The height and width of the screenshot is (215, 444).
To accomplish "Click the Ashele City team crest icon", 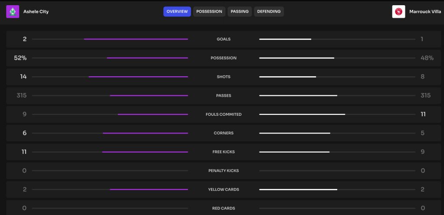I will click(x=13, y=12).
